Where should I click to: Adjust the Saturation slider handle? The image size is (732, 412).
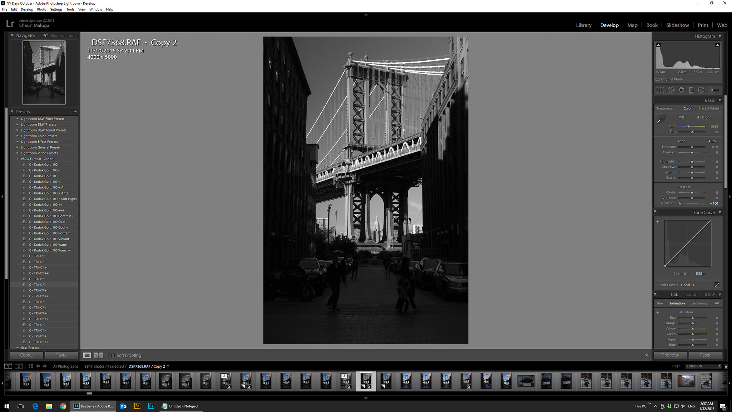tap(680, 203)
